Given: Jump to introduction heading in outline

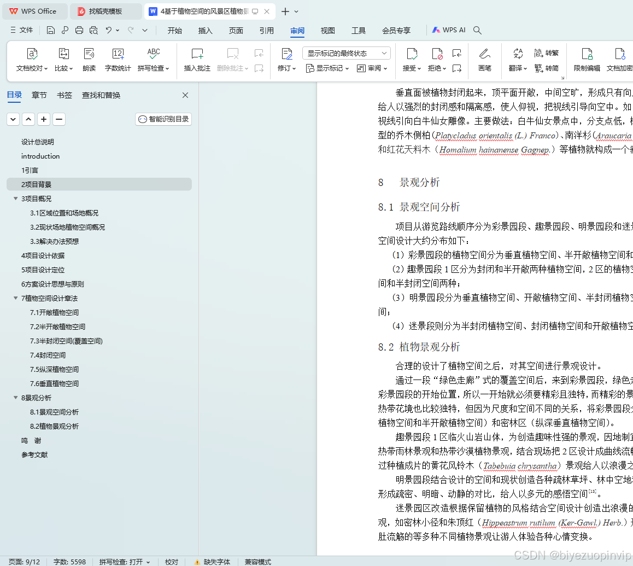Looking at the screenshot, I should click(40, 156).
